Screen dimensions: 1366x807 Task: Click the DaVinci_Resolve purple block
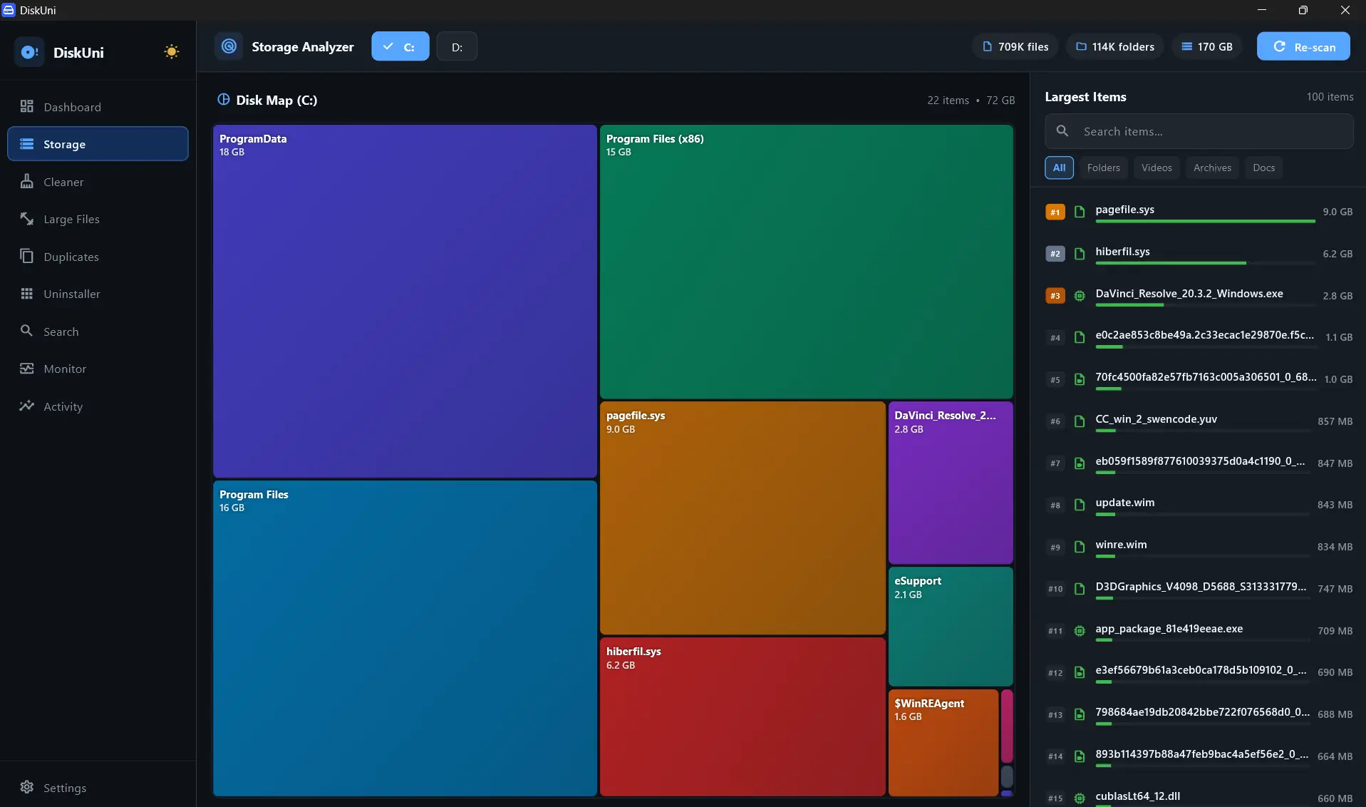tap(951, 483)
